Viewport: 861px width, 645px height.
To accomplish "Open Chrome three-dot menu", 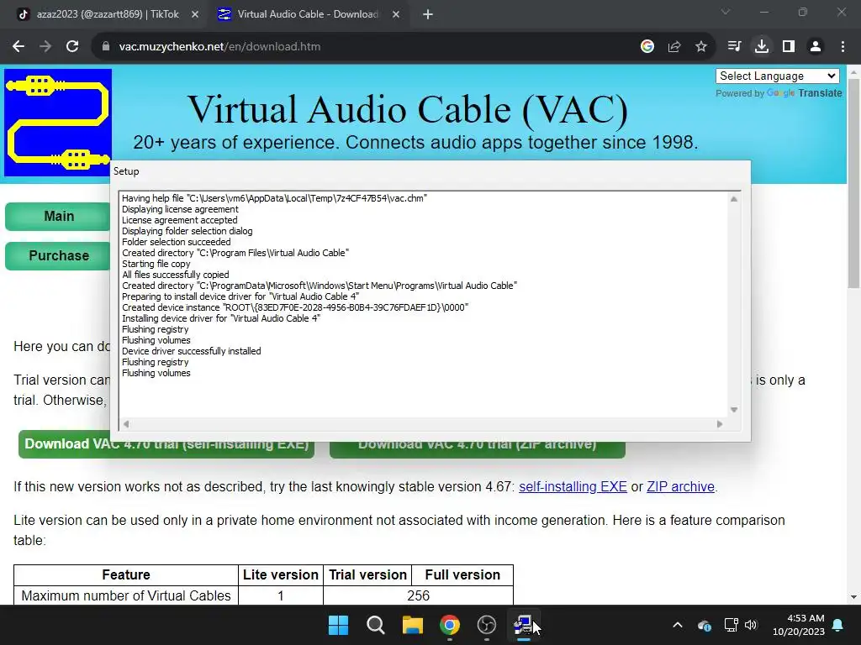I will pos(843,47).
